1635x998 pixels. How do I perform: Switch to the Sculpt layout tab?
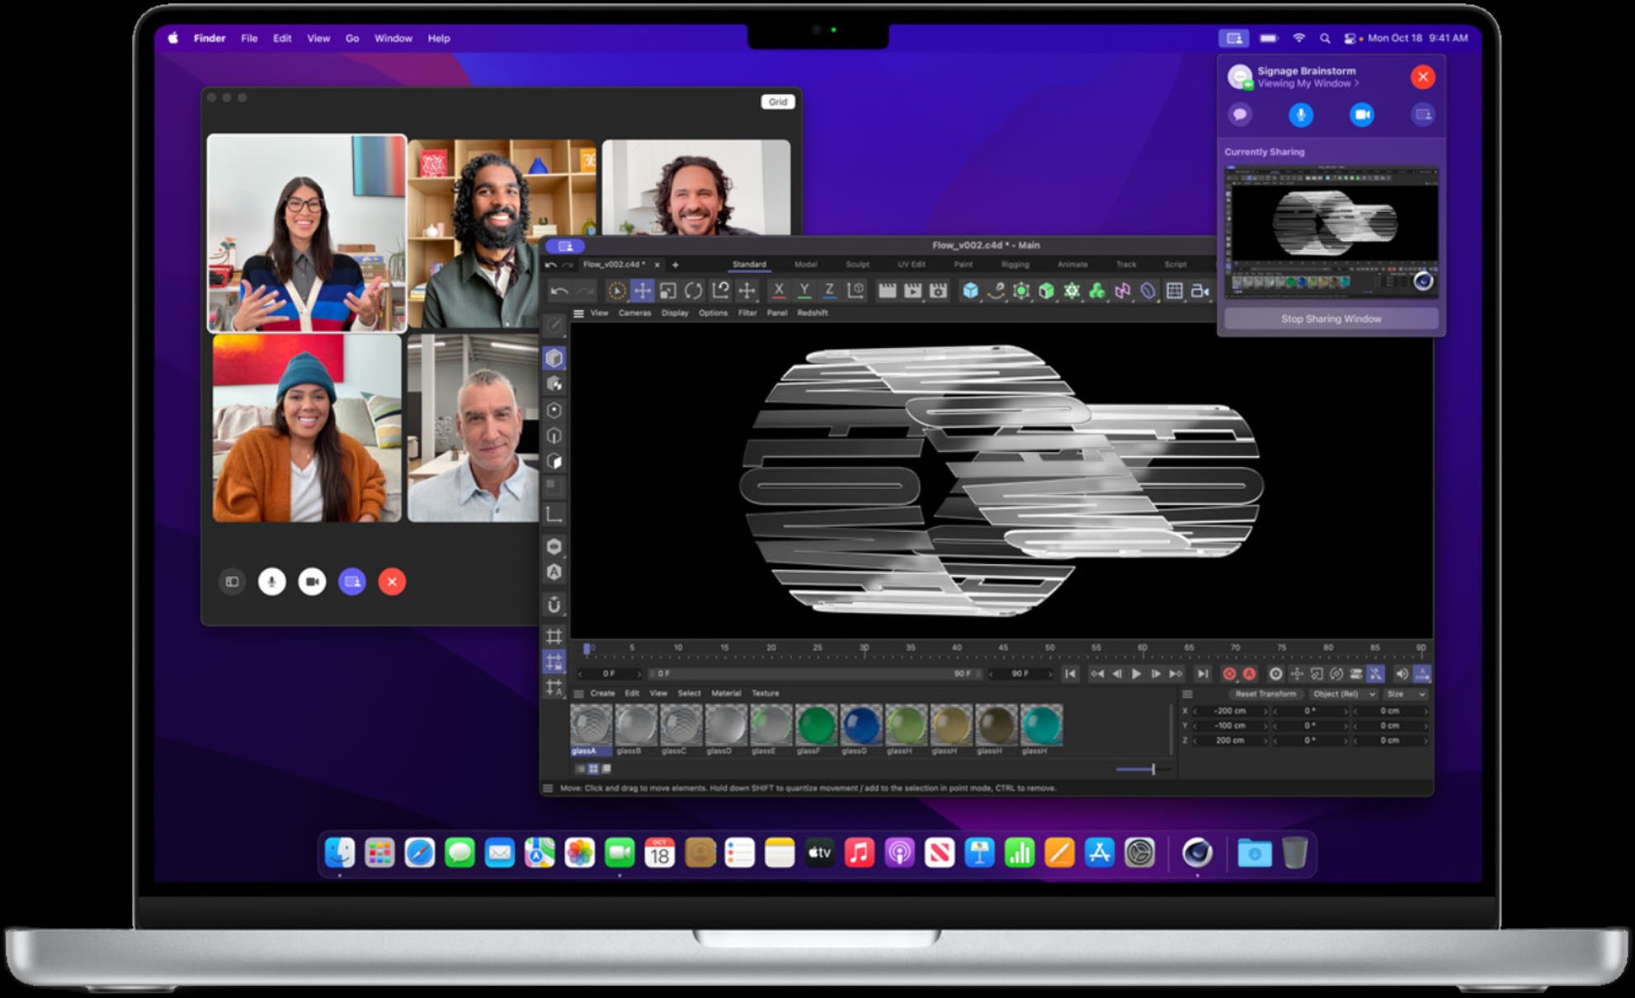click(x=857, y=264)
